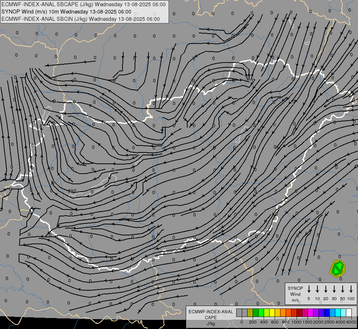
Task: Click the 2500 tick label on the CAPE scale
Action: point(329,322)
